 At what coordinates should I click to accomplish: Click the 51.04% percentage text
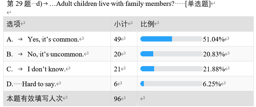(214, 39)
